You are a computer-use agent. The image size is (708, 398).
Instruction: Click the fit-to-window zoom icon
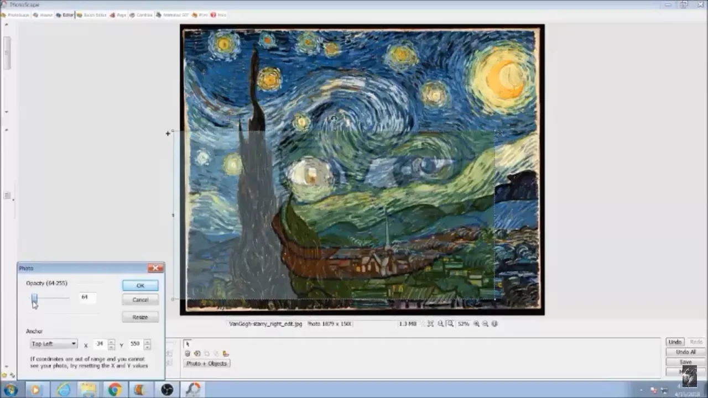click(430, 324)
